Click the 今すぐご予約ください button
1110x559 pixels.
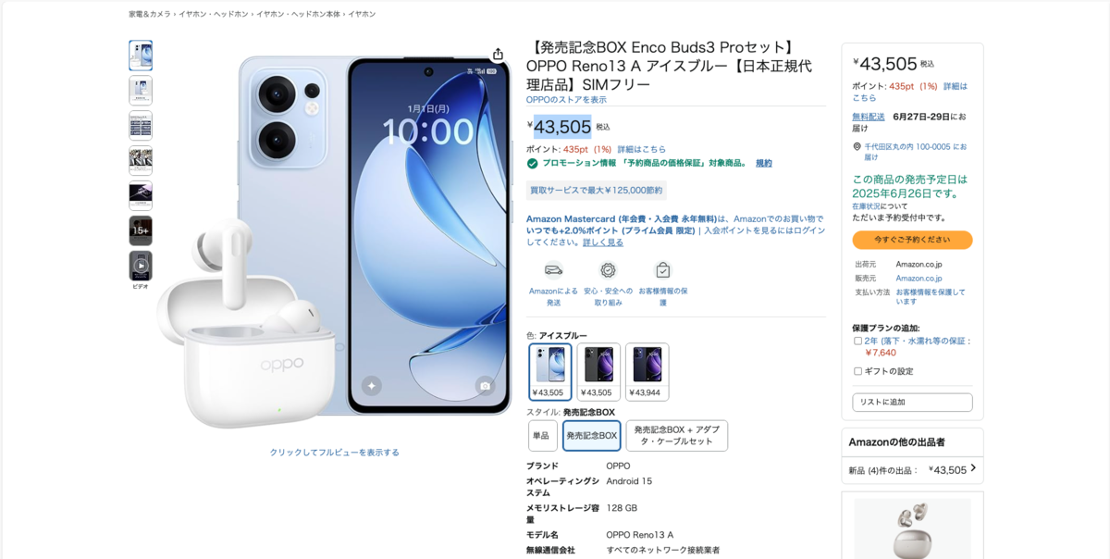[912, 240]
